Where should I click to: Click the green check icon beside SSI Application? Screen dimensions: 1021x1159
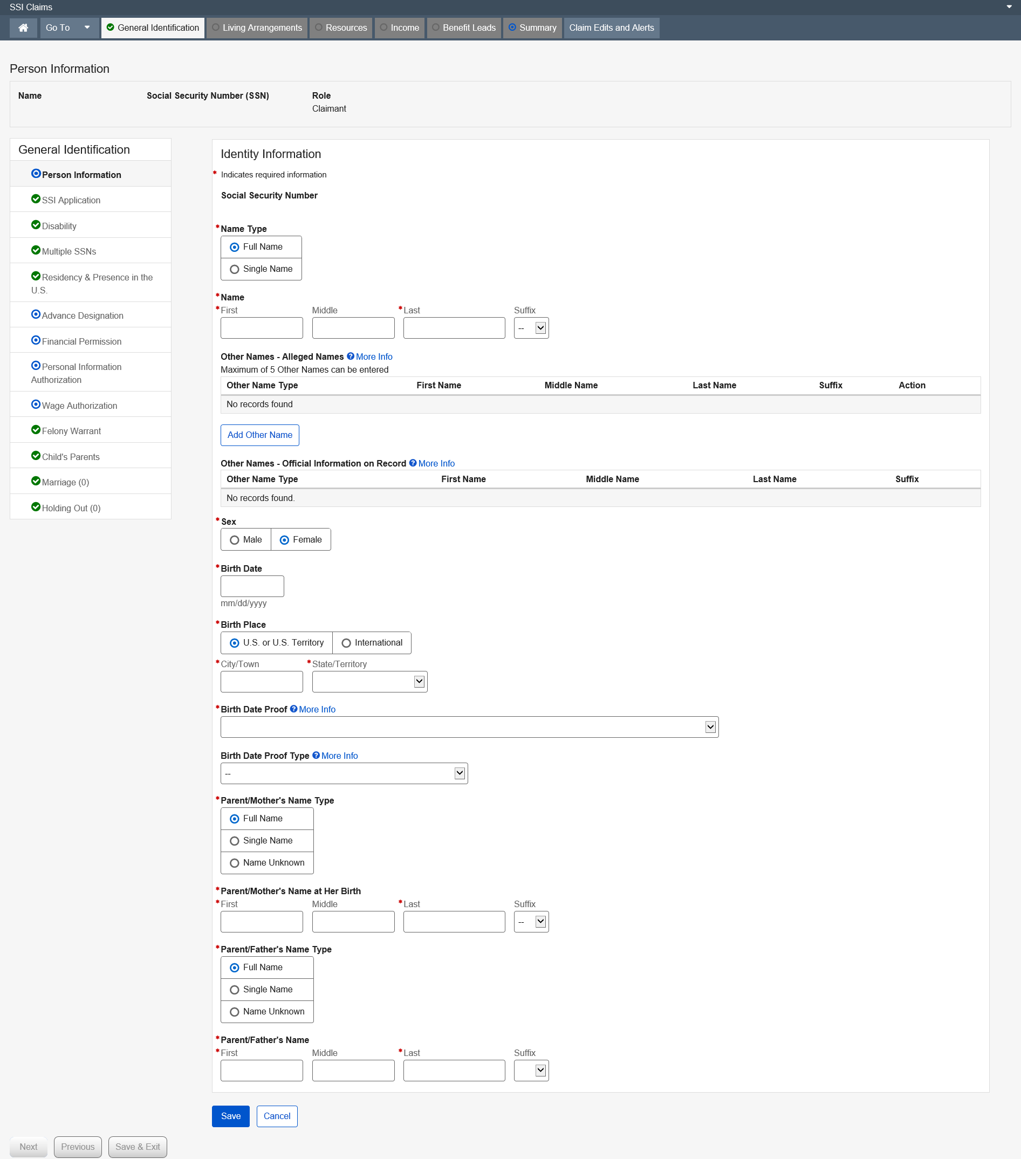click(x=36, y=199)
